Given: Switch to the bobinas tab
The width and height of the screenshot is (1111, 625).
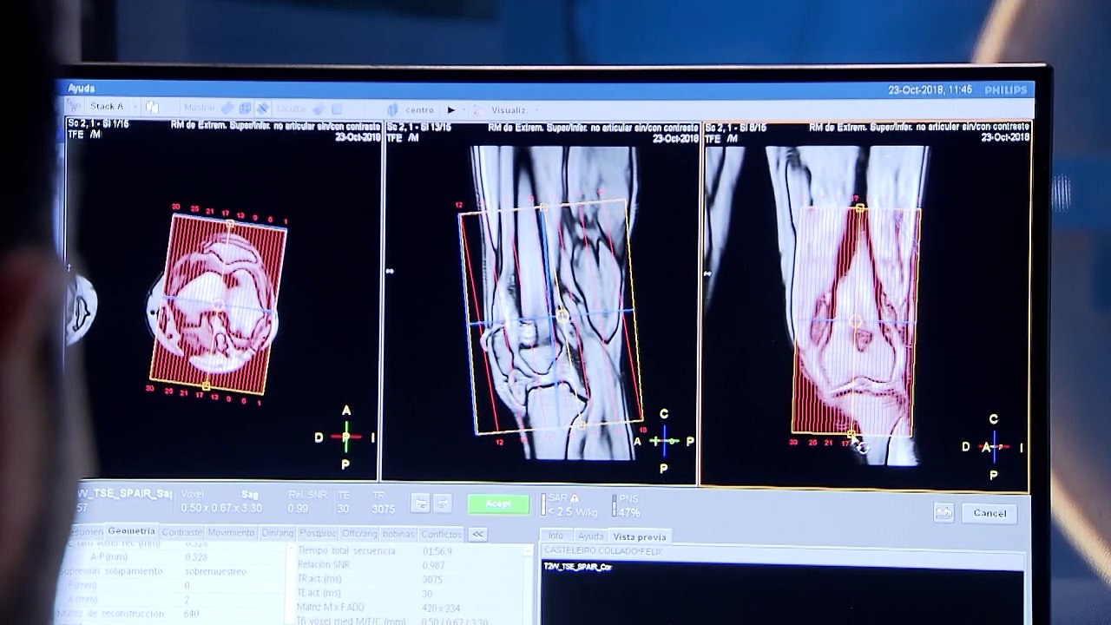Looking at the screenshot, I should coord(399,534).
